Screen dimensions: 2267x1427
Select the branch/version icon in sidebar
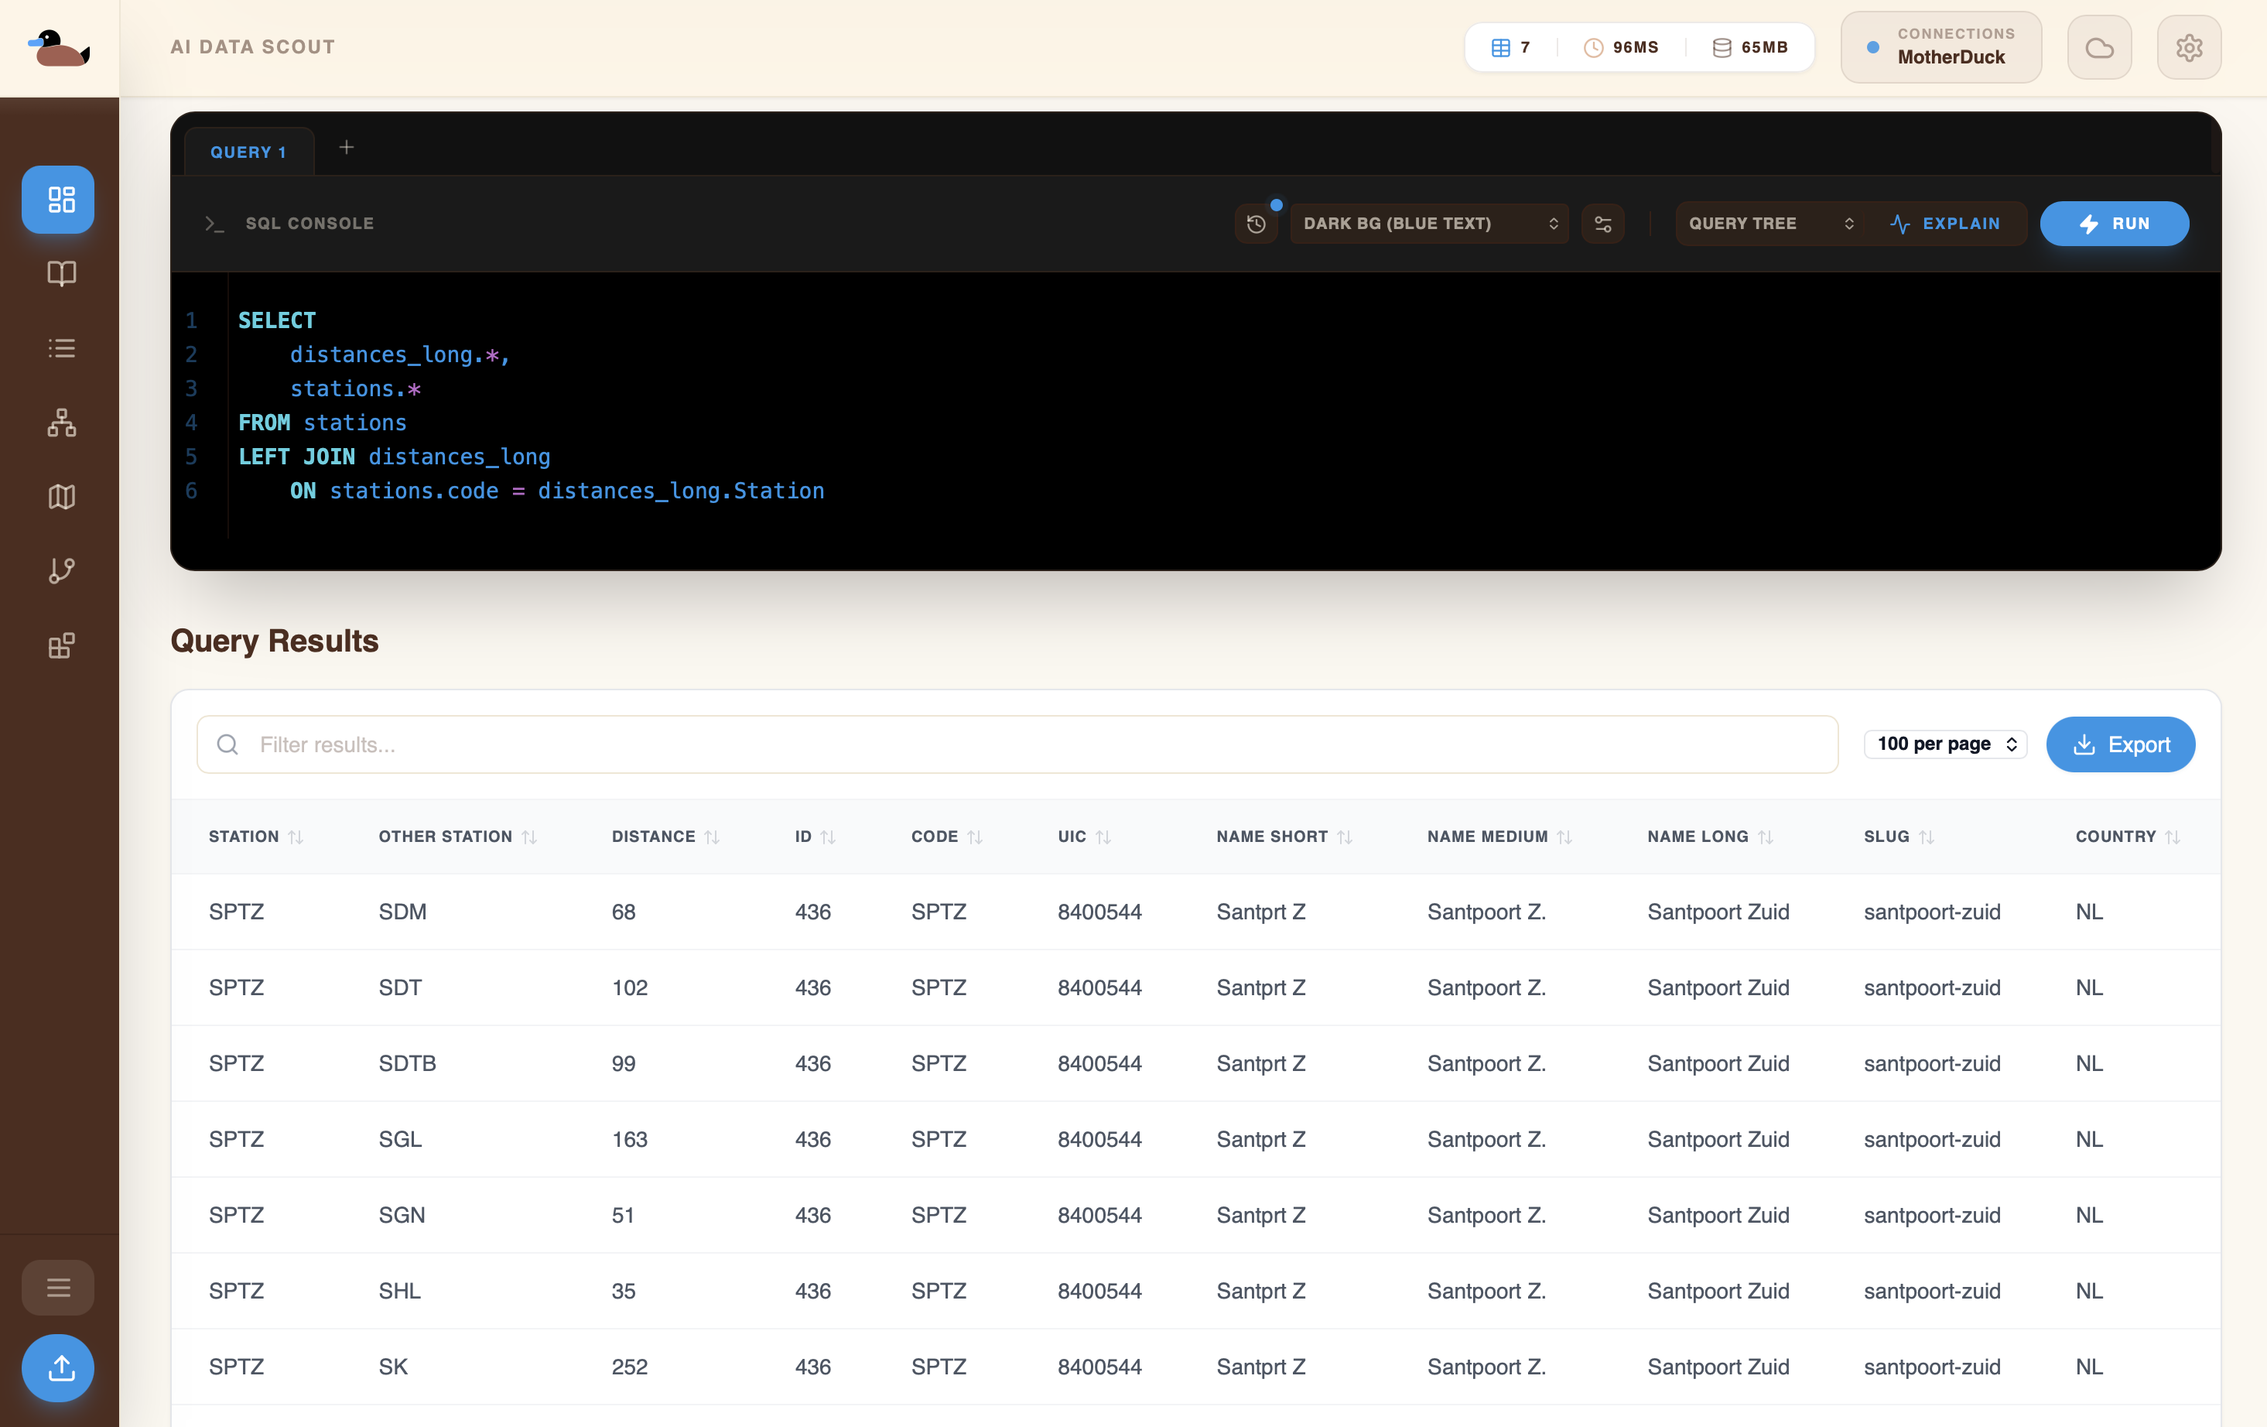(x=60, y=570)
